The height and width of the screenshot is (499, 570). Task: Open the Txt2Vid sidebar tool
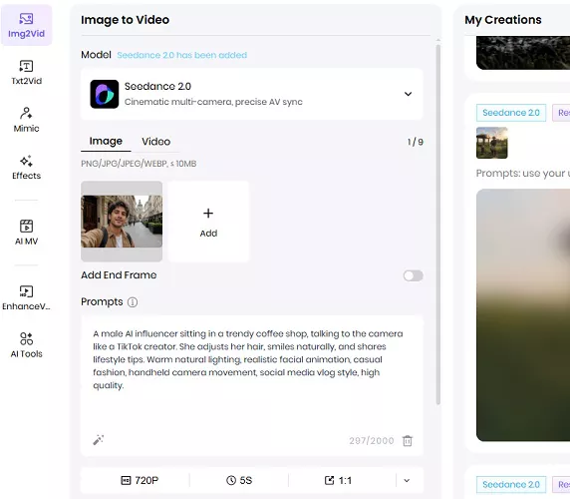[x=26, y=73]
